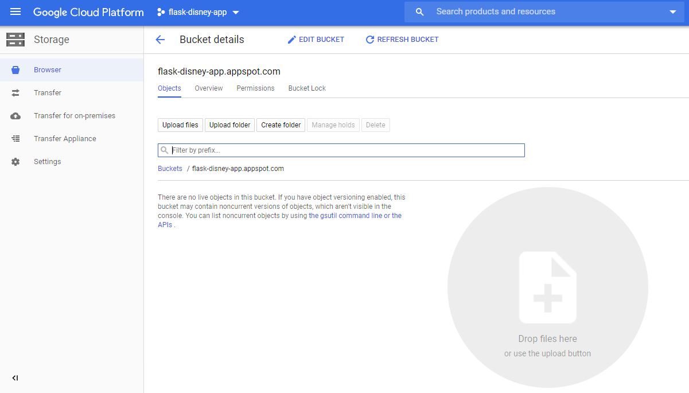Expand the search bar dropdown arrow

tap(673, 12)
